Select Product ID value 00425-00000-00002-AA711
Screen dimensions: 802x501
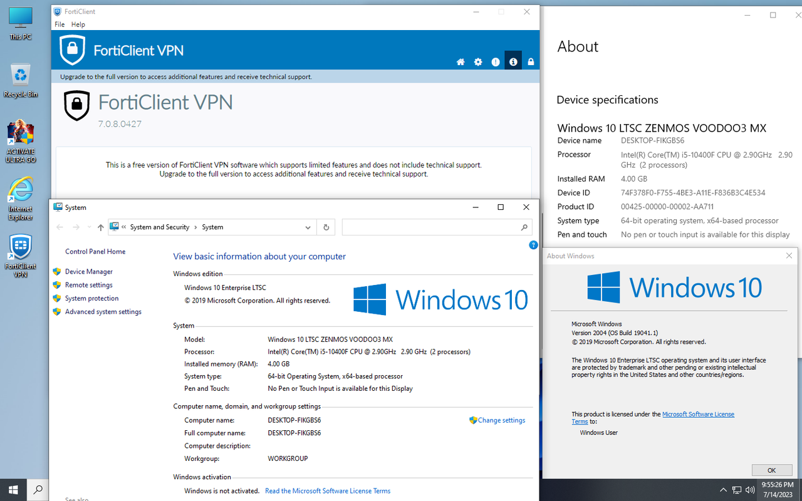pos(667,207)
